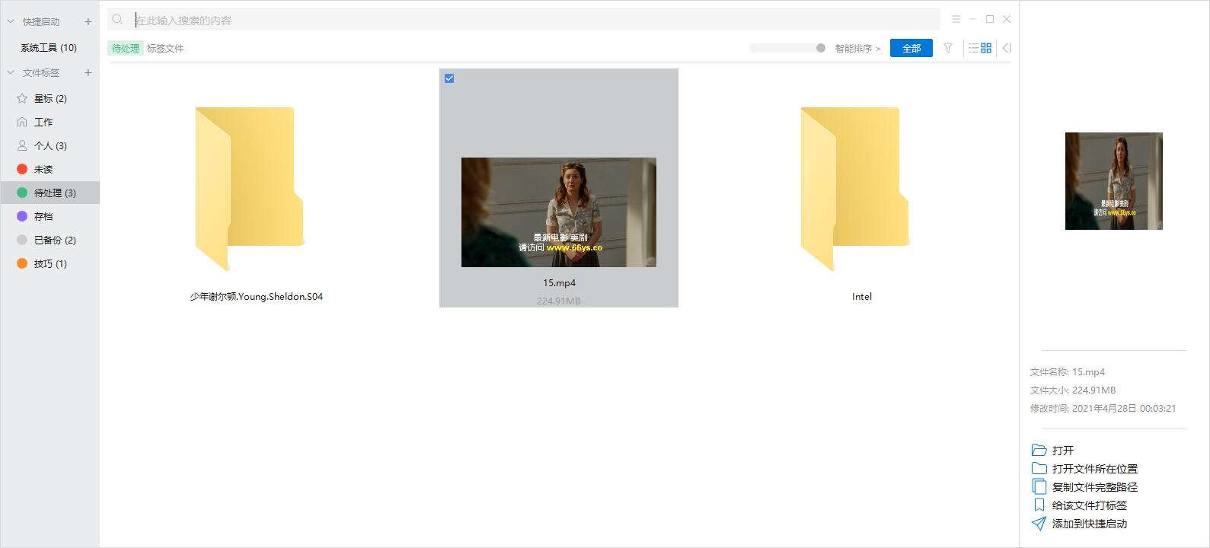This screenshot has height=548, width=1210.
Task: Click the thumbnail size slider handle
Action: [820, 48]
